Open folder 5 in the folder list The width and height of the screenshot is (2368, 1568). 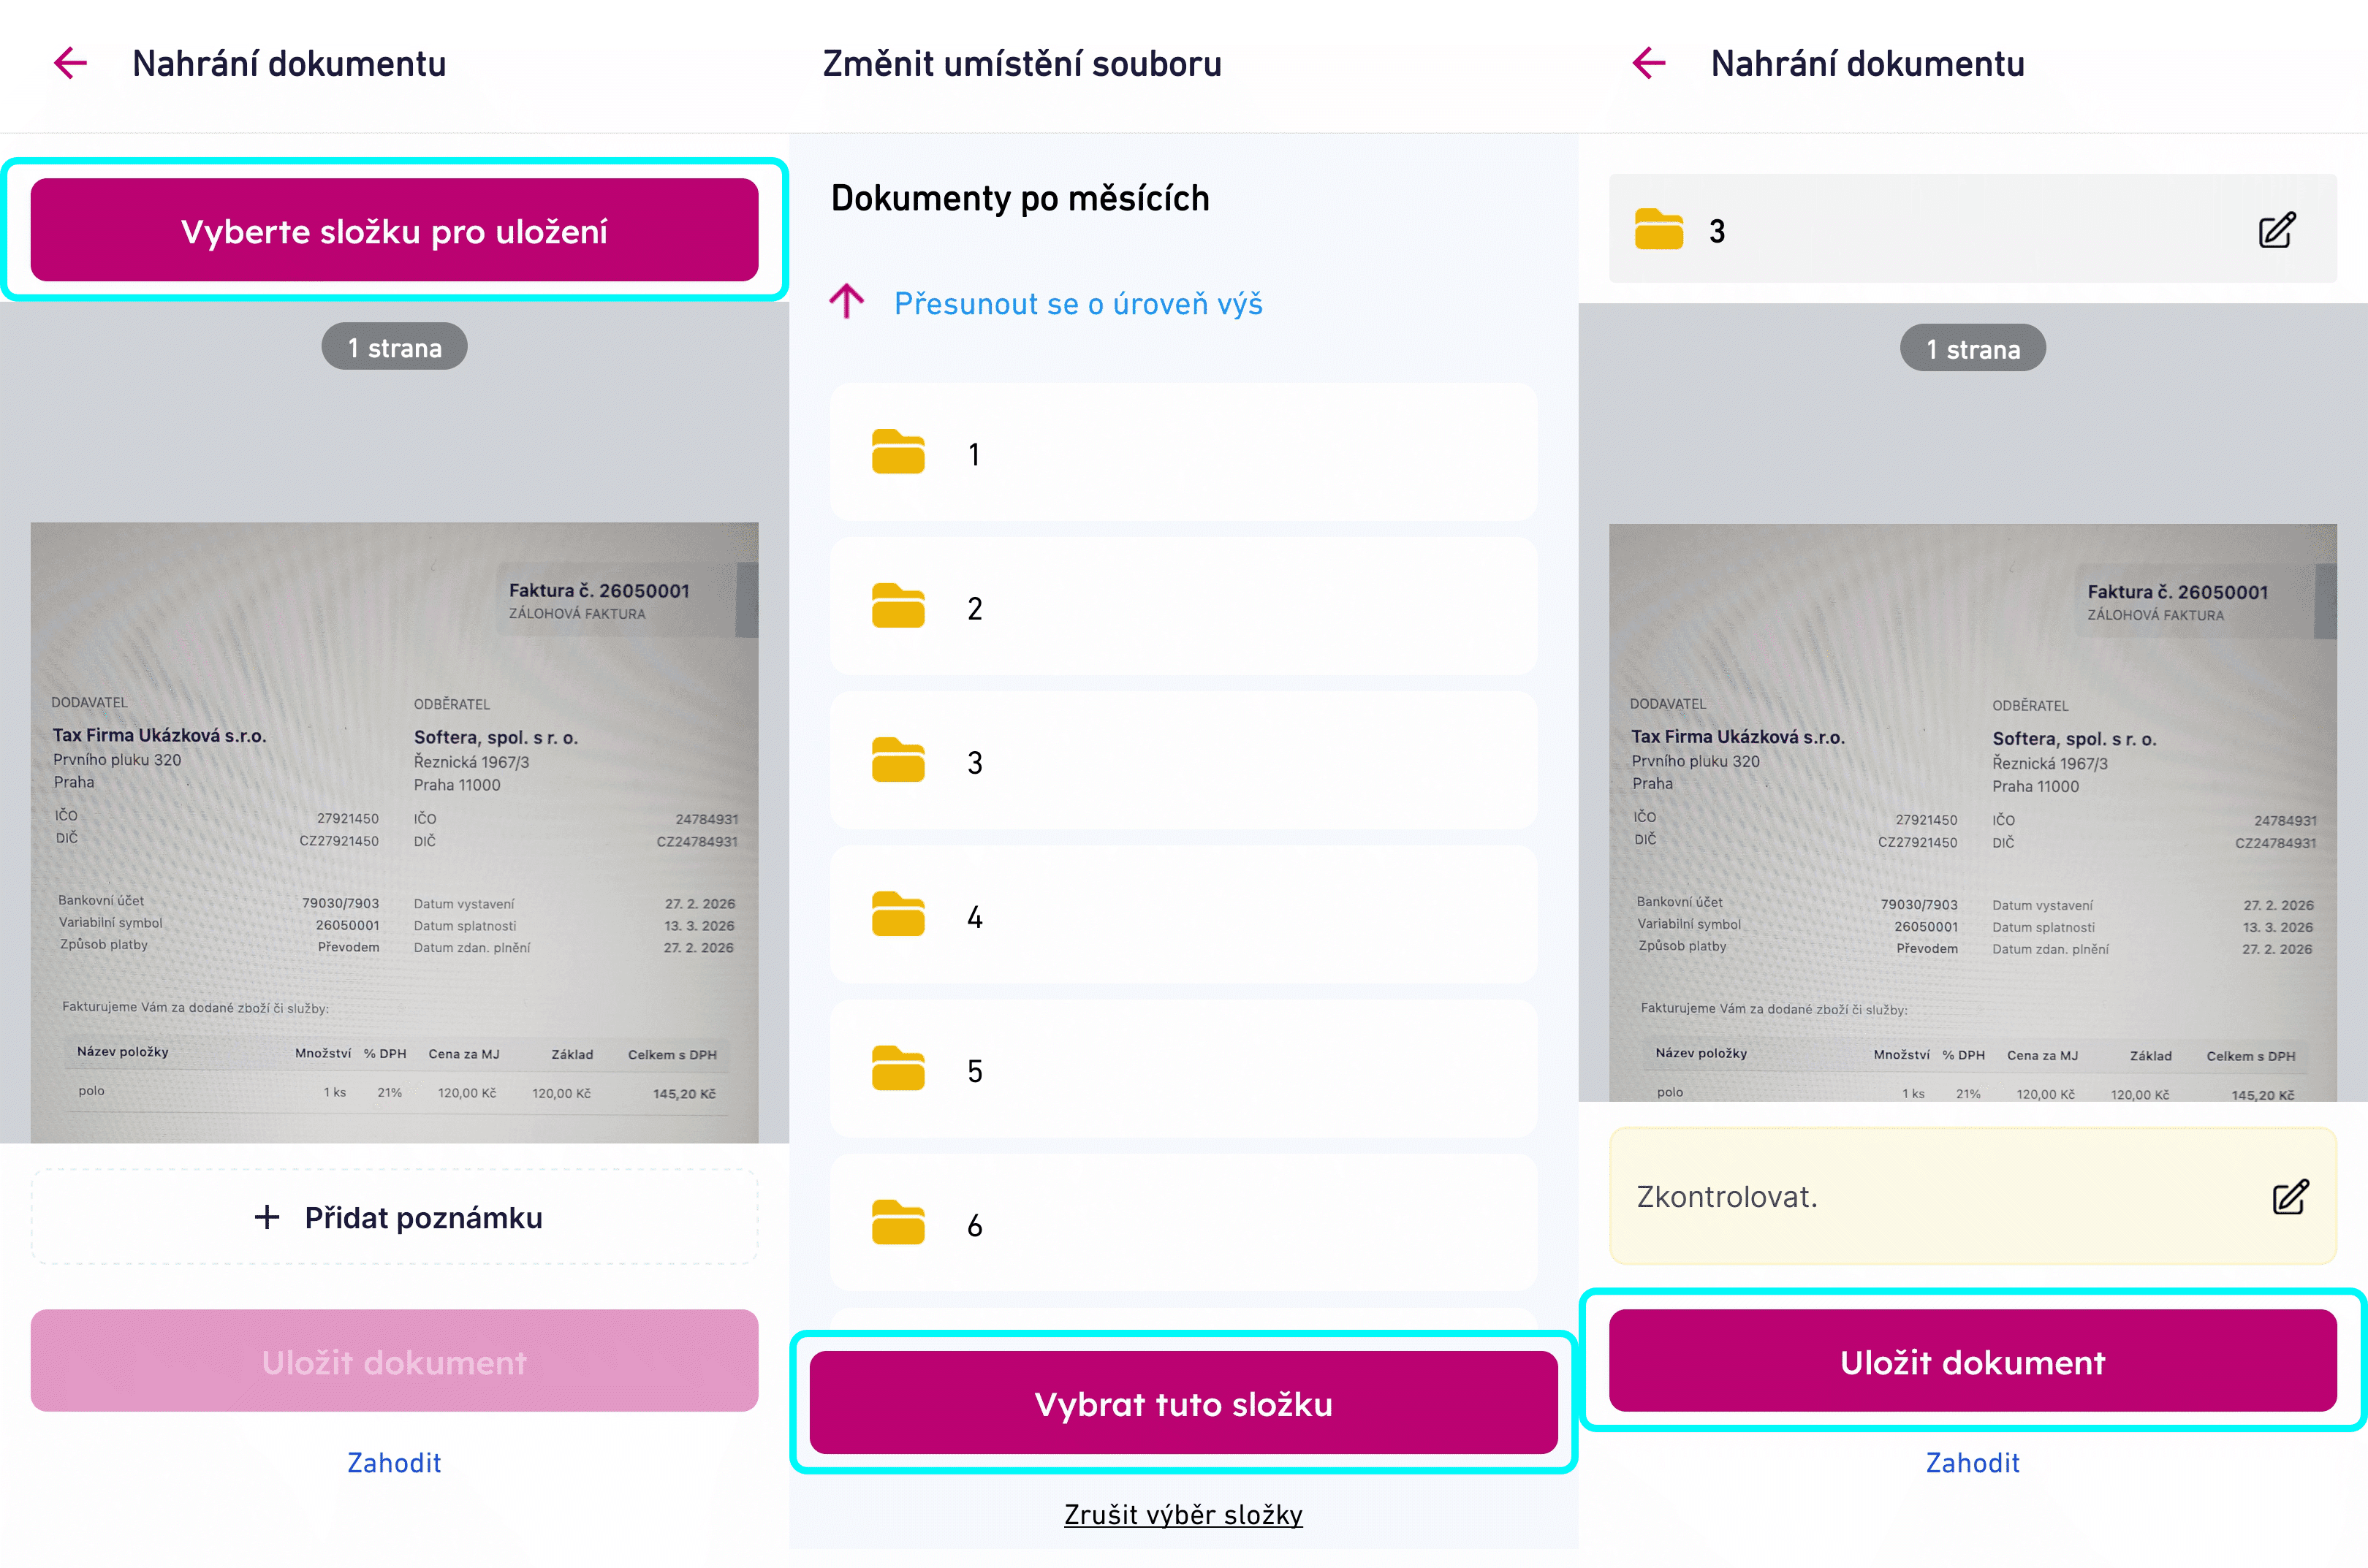(x=1182, y=1069)
